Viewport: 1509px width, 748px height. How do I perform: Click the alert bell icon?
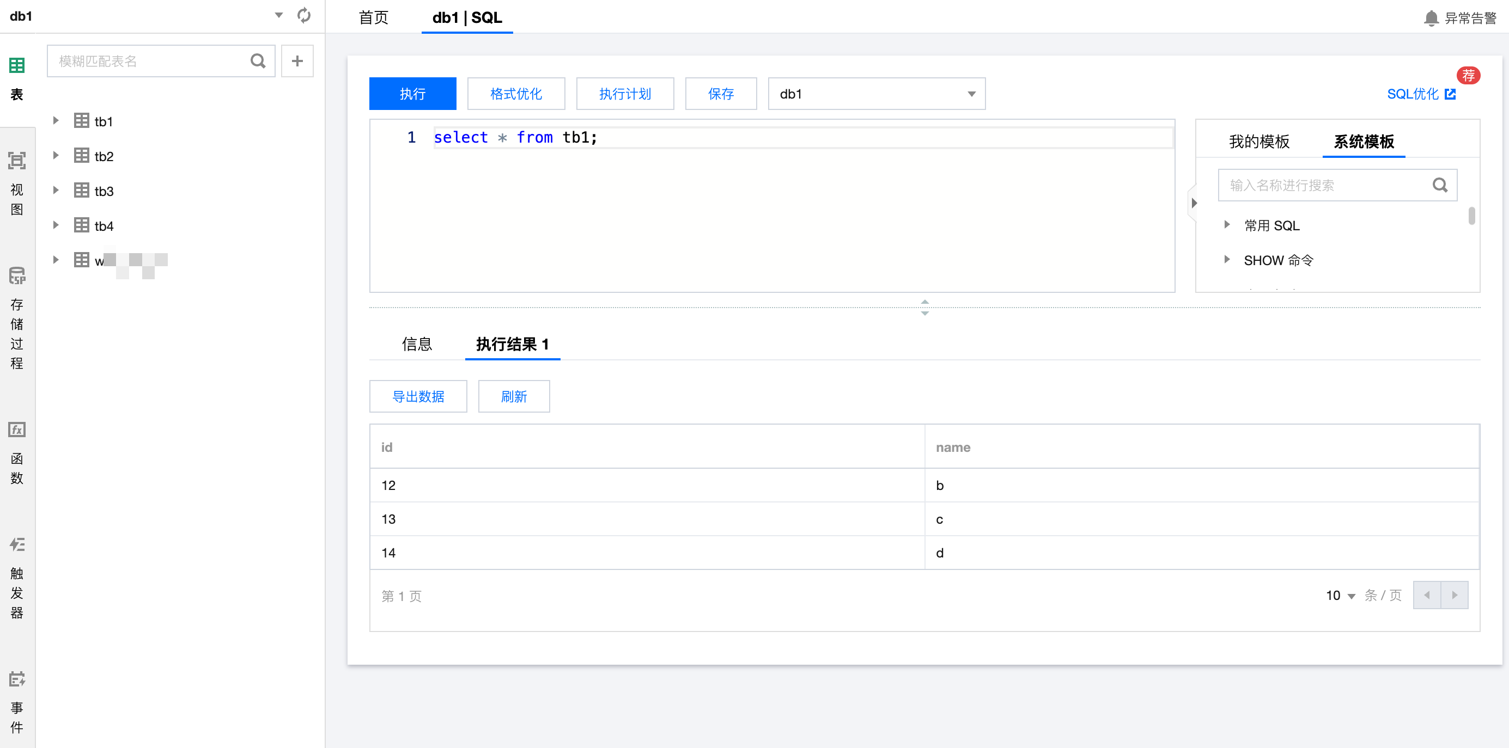[x=1431, y=18]
